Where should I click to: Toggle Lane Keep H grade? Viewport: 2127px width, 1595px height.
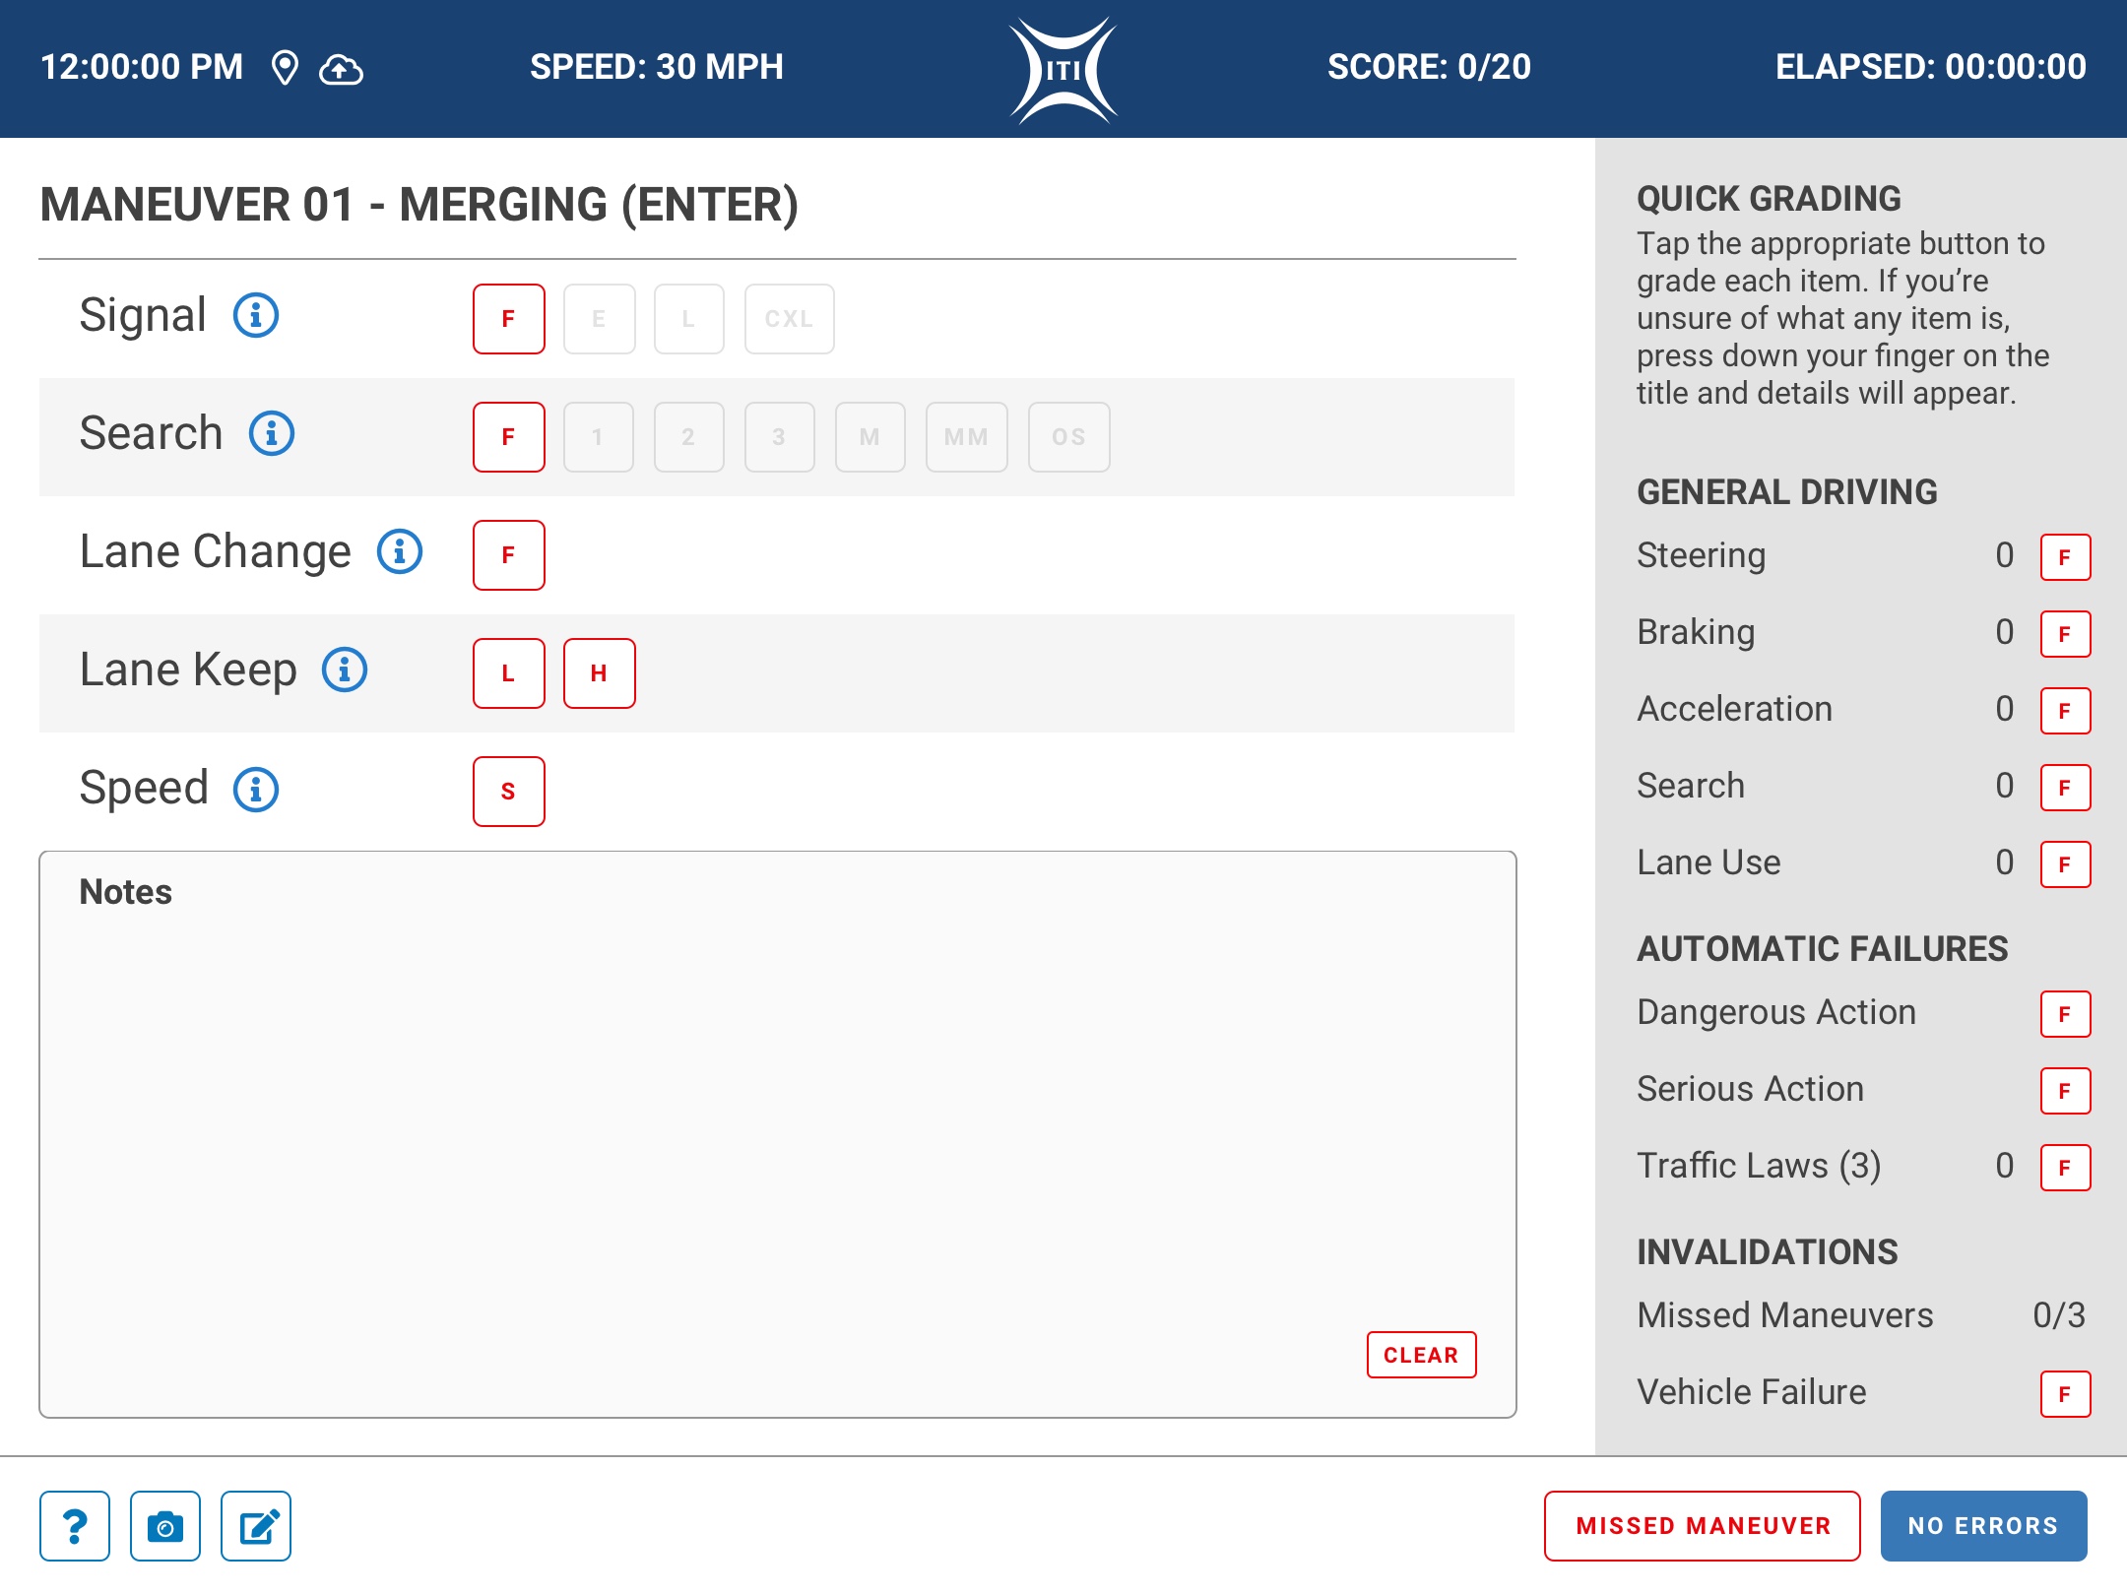coord(599,673)
